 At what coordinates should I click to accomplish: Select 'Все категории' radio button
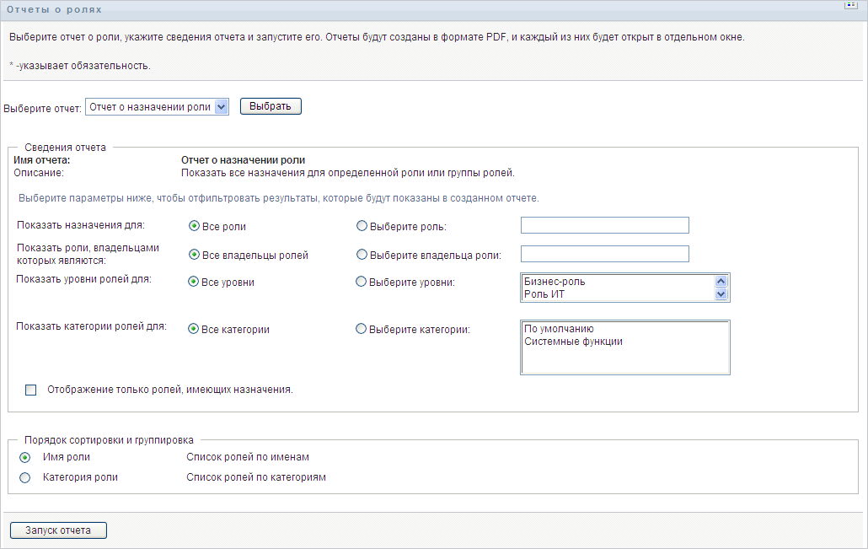click(x=194, y=329)
